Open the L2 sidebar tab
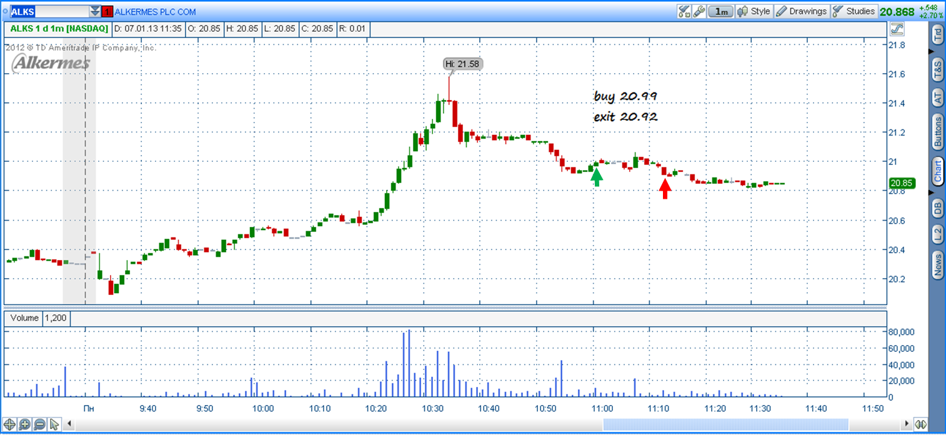This screenshot has width=946, height=435. pyautogui.click(x=937, y=235)
